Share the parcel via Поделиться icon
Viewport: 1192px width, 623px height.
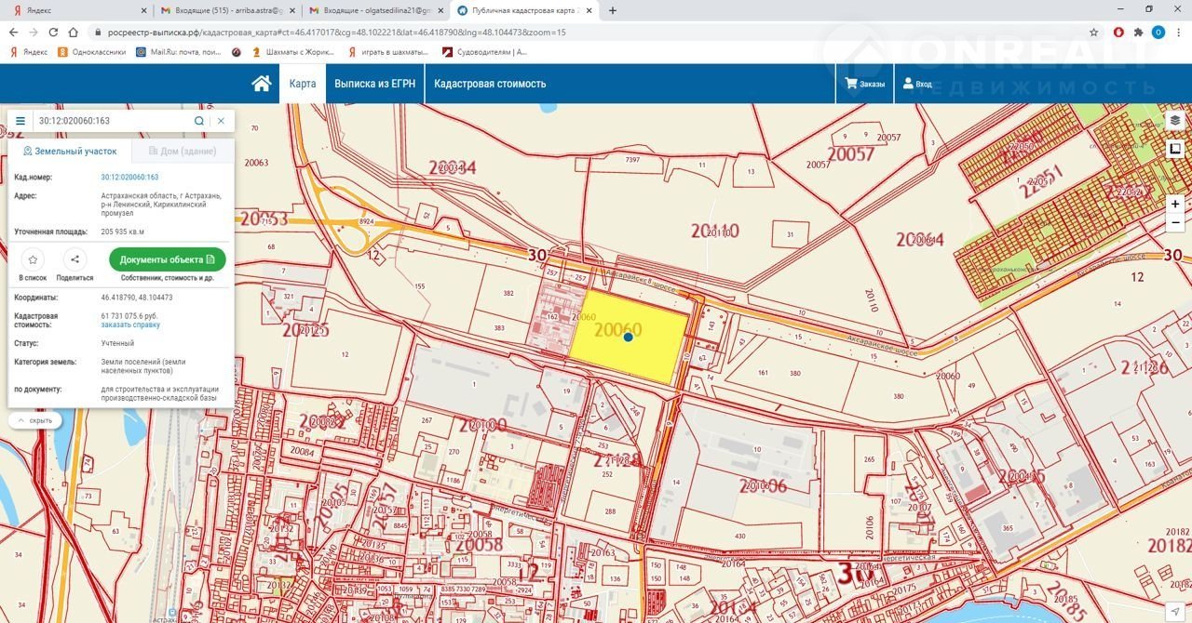click(x=74, y=260)
